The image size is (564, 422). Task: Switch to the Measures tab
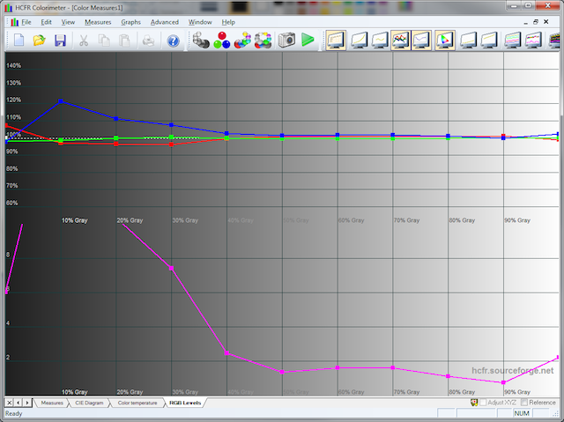click(52, 403)
